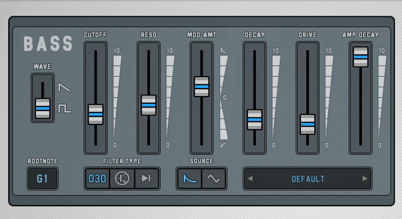
Task: Select the sawtooth waveform icon
Action: click(x=64, y=88)
